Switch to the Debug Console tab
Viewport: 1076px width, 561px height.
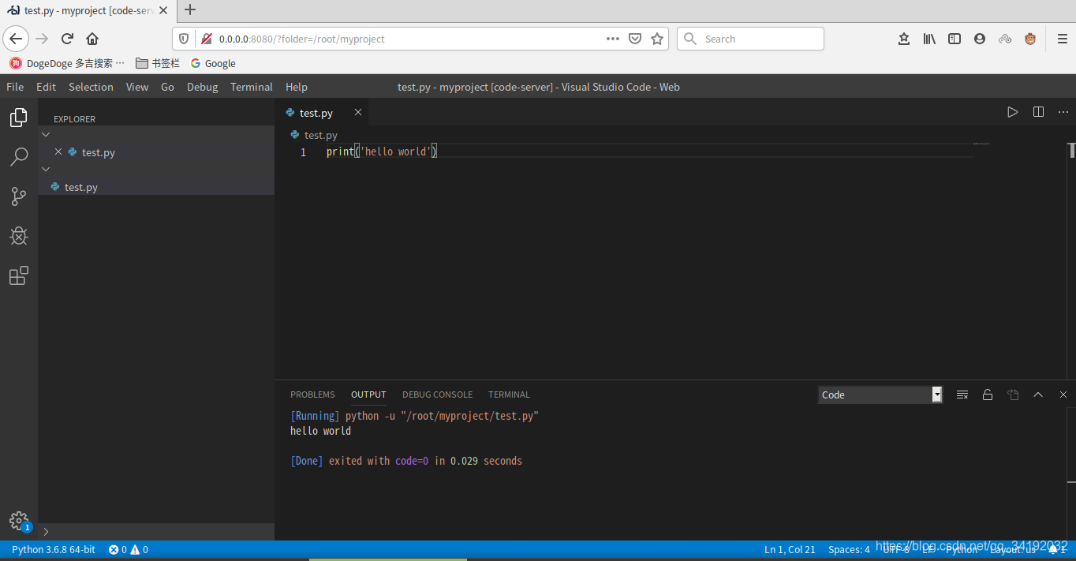(437, 395)
